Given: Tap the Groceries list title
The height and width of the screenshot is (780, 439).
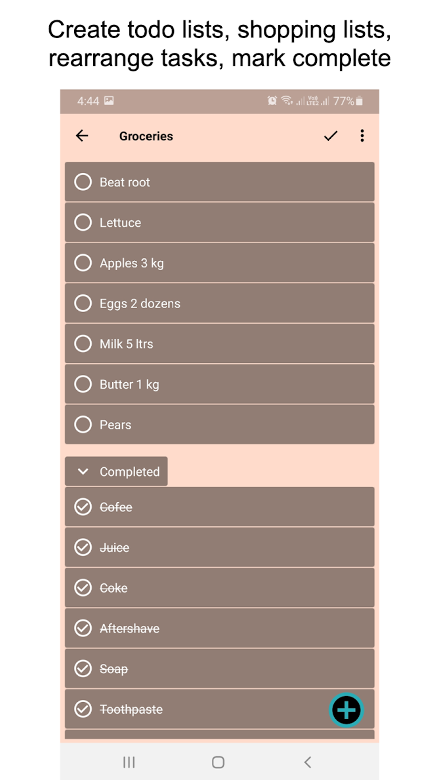Looking at the screenshot, I should (x=146, y=136).
